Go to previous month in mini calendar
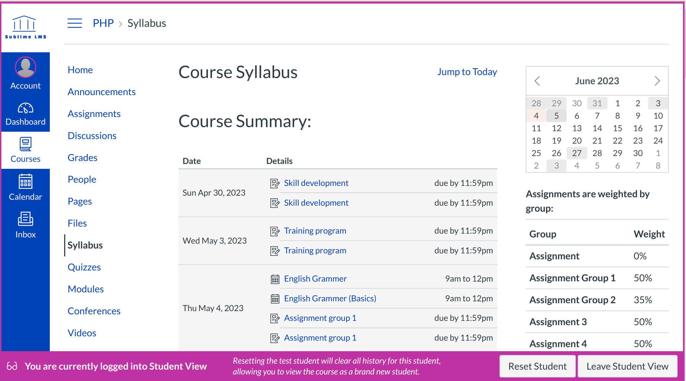Image resolution: width=686 pixels, height=381 pixels. pyautogui.click(x=537, y=81)
